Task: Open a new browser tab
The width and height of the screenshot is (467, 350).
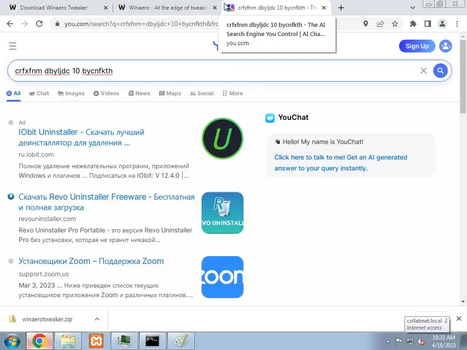Action: point(341,8)
